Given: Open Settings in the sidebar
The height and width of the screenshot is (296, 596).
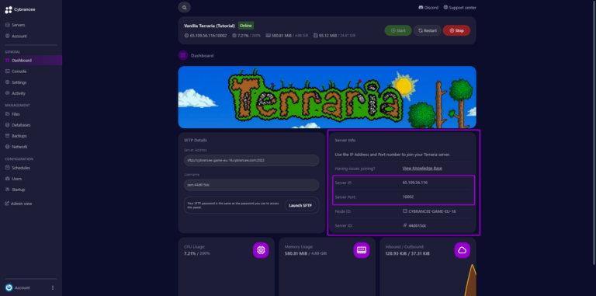Looking at the screenshot, I should [x=16, y=82].
